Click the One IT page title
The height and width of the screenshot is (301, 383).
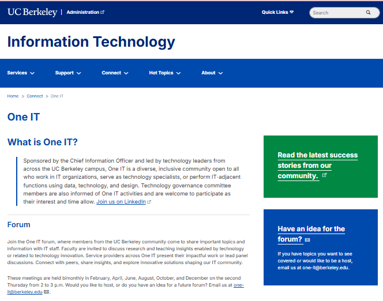click(x=24, y=117)
